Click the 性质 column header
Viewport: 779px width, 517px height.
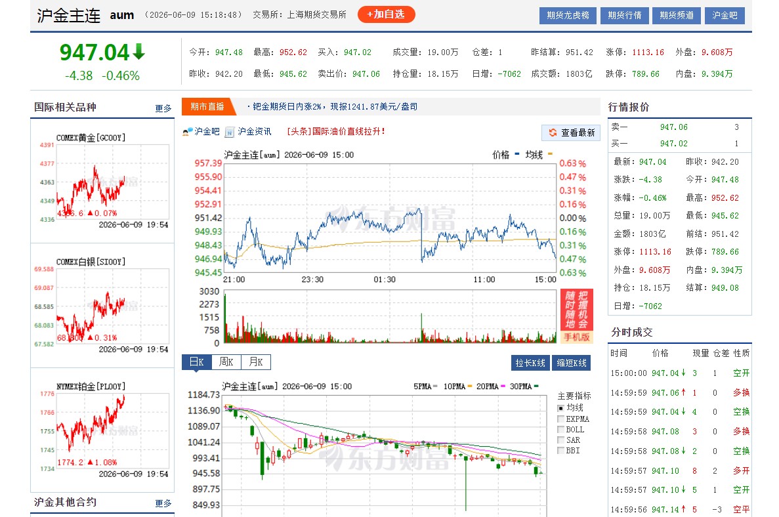click(741, 353)
